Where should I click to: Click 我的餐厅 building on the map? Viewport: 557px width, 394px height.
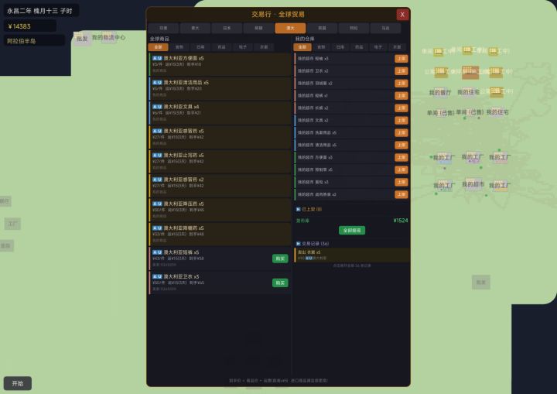click(x=440, y=93)
